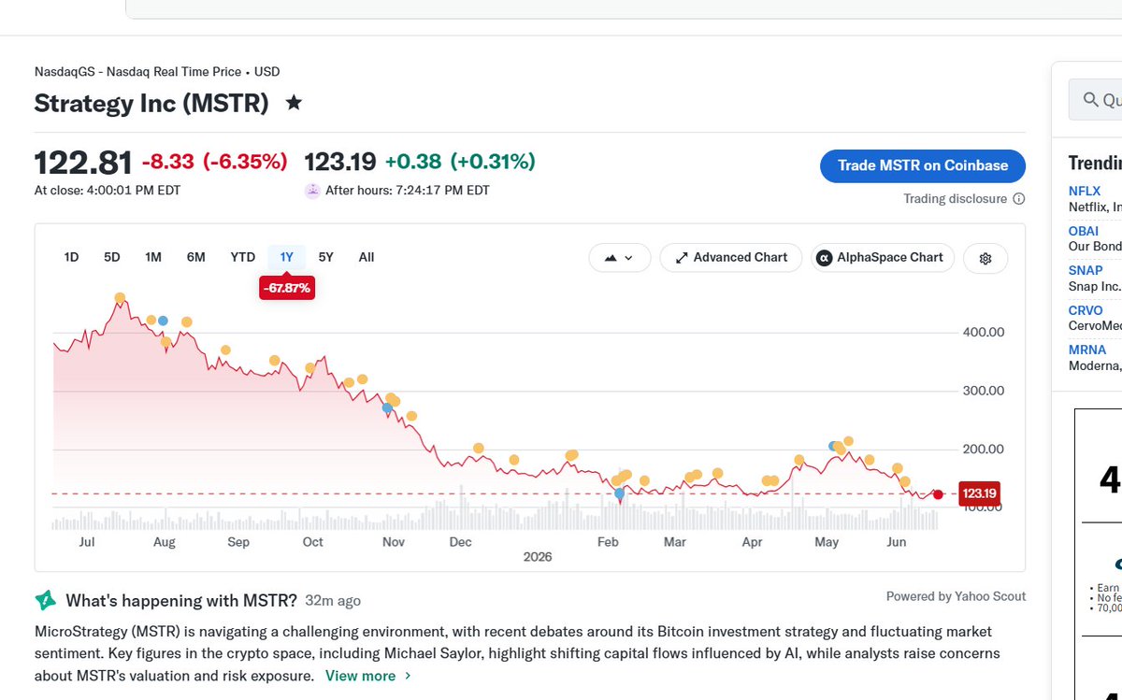Click Trade MSTR on Coinbase button
This screenshot has height=700, width=1122.
click(x=923, y=165)
